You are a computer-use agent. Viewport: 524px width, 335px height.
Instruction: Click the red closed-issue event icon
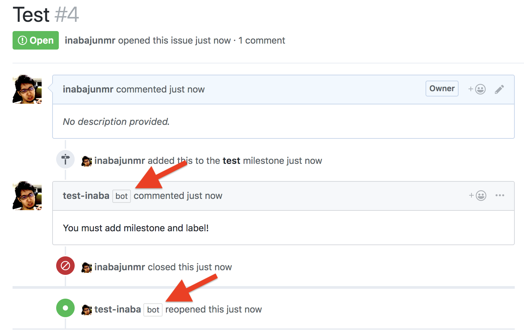(x=65, y=266)
